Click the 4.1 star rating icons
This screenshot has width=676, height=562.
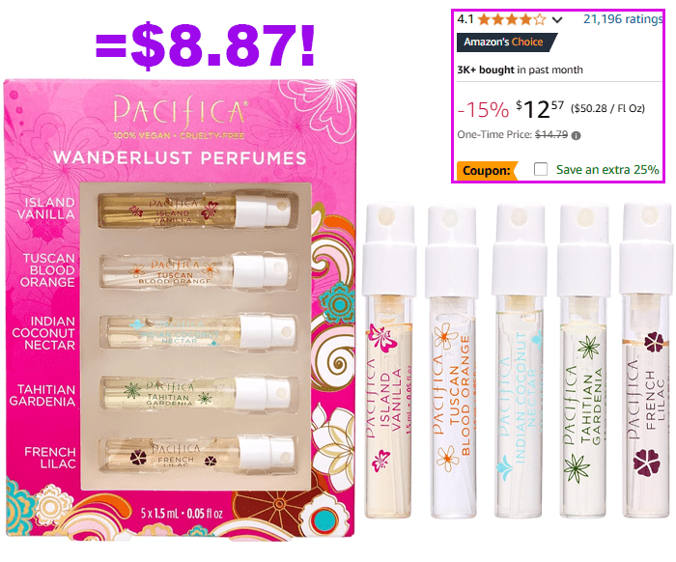[512, 19]
